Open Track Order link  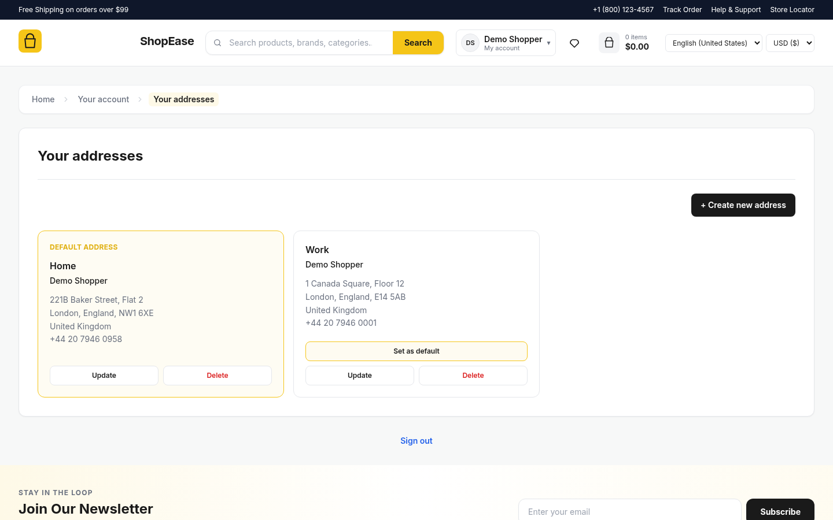682,10
